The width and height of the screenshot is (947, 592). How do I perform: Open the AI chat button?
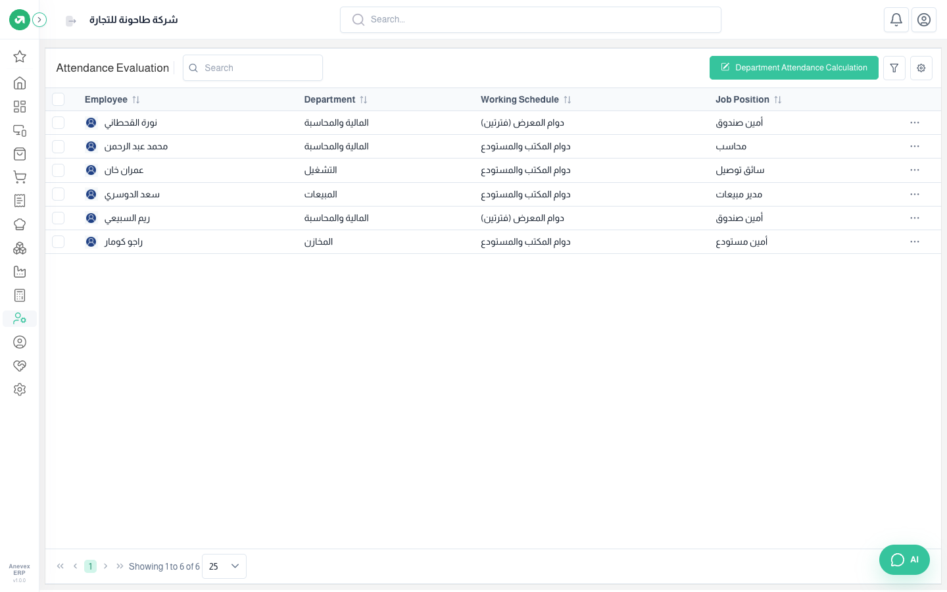click(x=904, y=560)
